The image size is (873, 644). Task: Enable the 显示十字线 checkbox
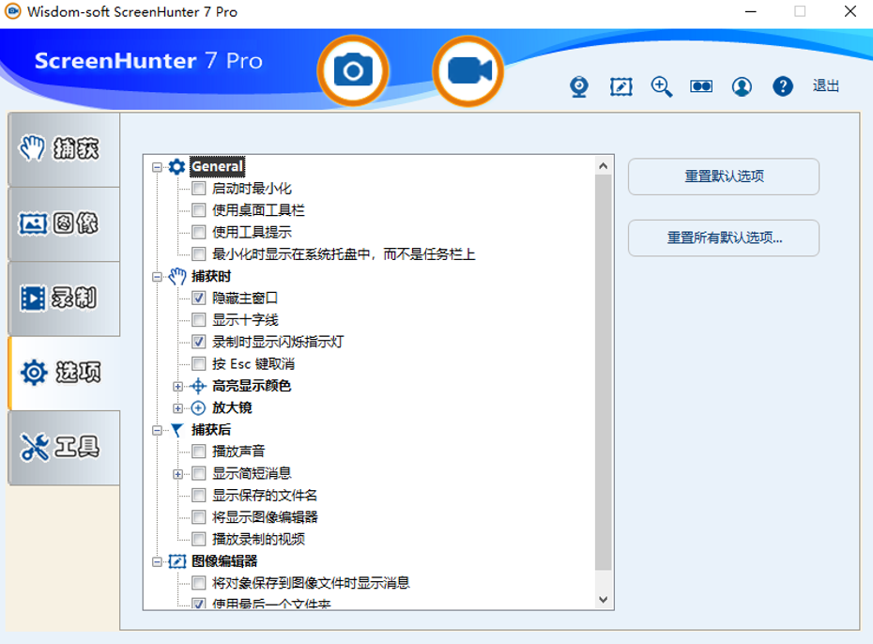[x=199, y=319]
